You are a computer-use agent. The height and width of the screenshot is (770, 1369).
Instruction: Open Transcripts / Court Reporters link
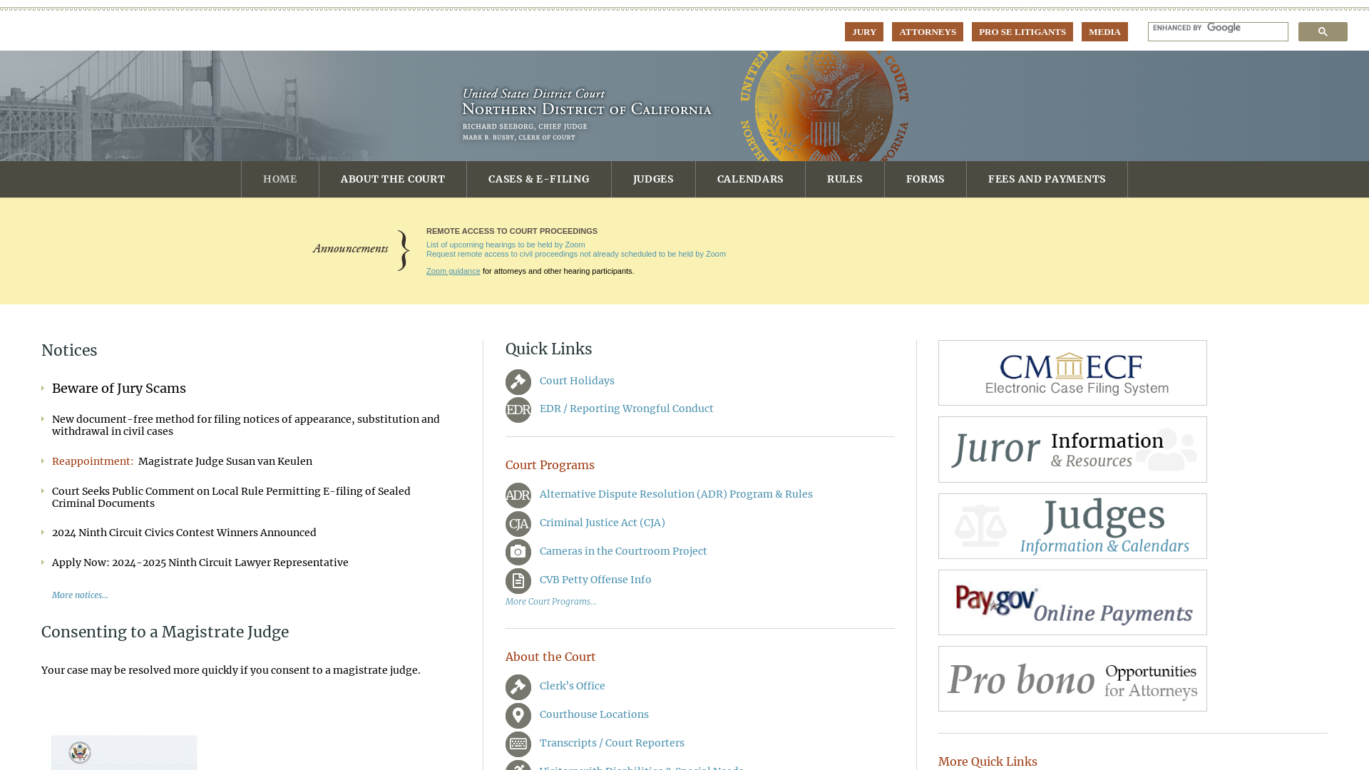tap(612, 743)
